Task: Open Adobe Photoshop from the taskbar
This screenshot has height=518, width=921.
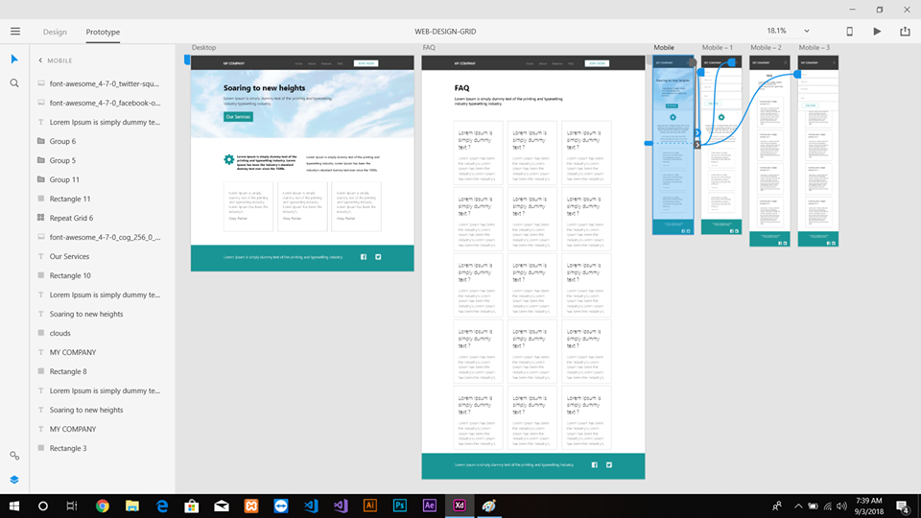Action: point(400,506)
